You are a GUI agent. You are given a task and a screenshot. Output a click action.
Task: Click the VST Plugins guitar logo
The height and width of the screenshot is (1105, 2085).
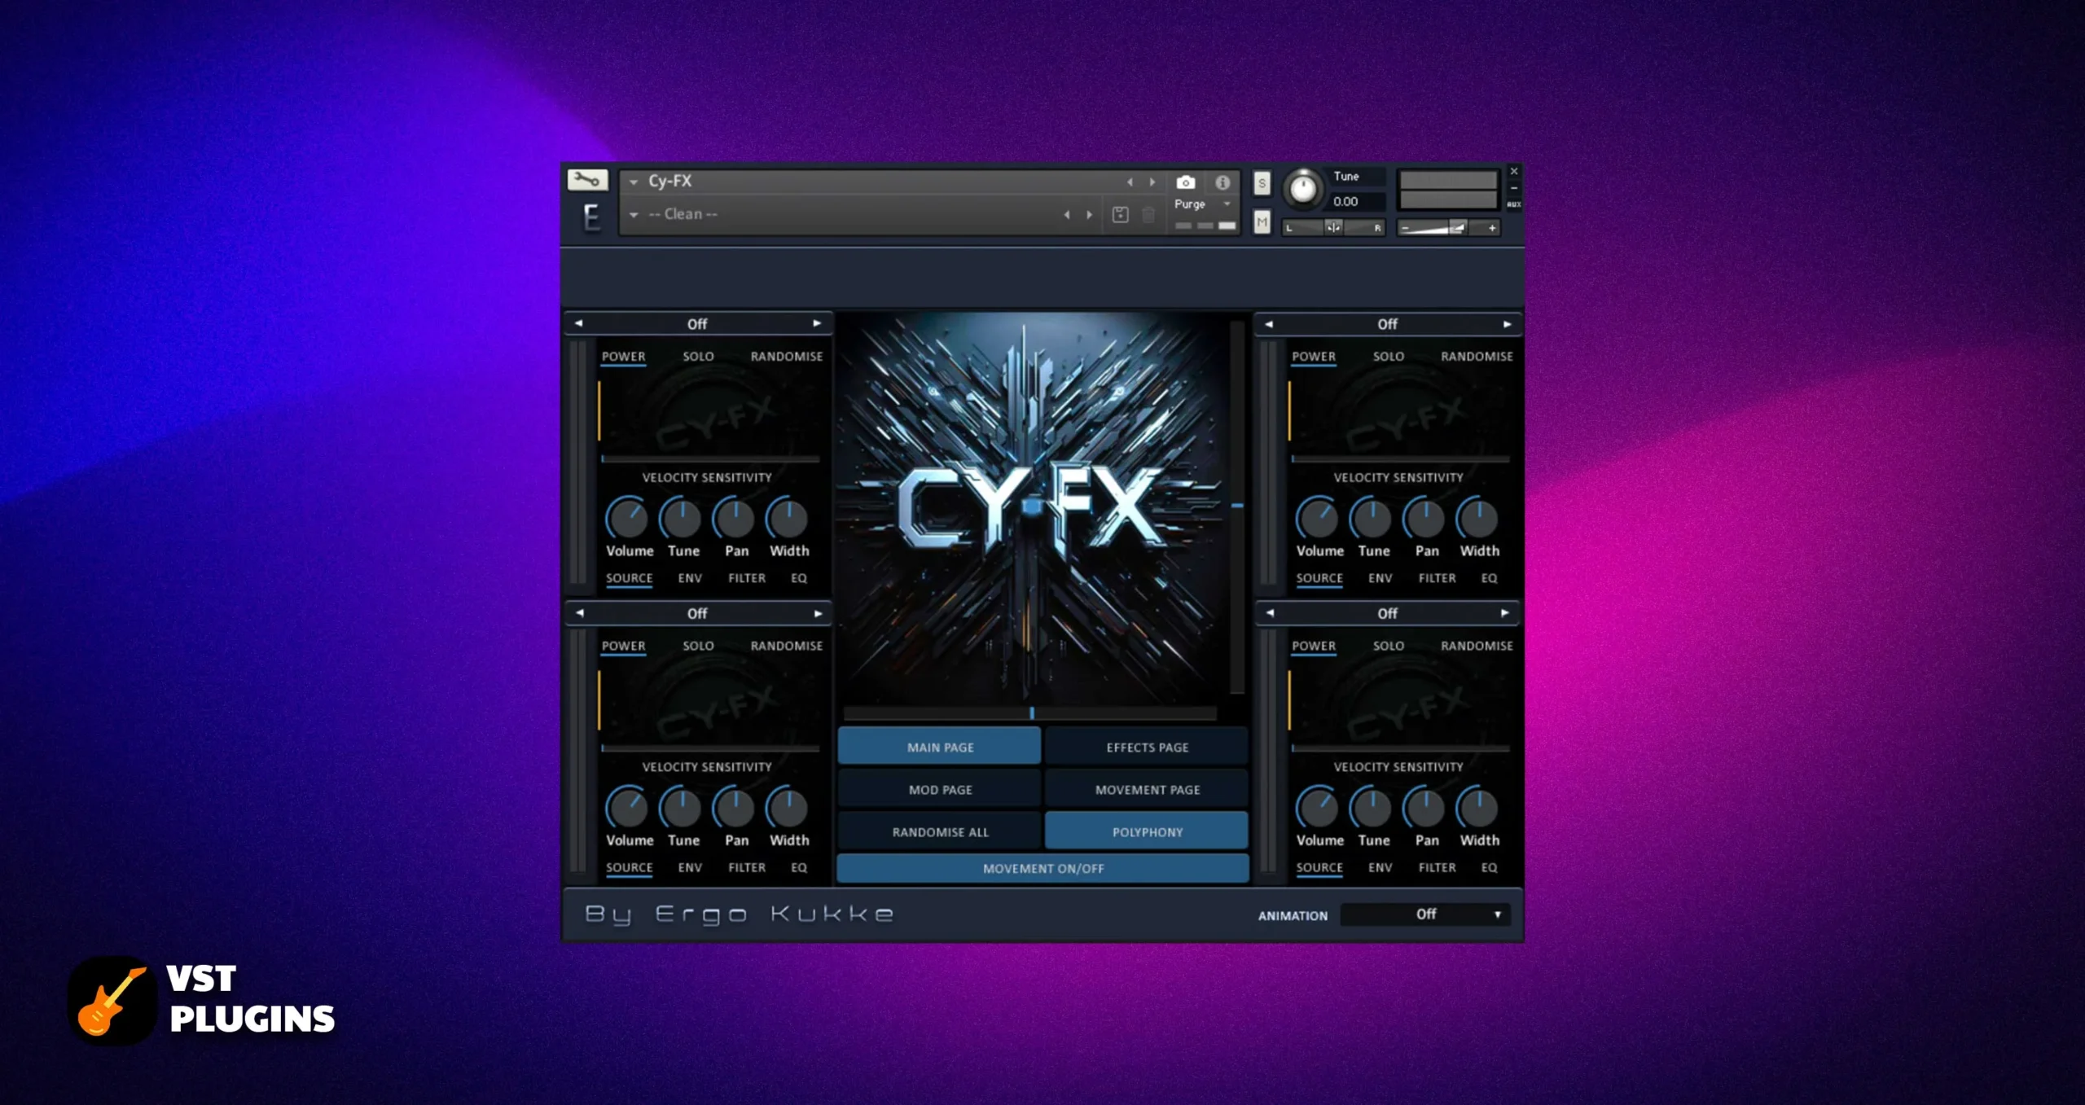112,1001
